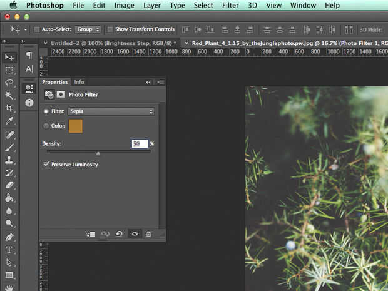Select the Dodge tool
The image size is (388, 291).
[9, 223]
